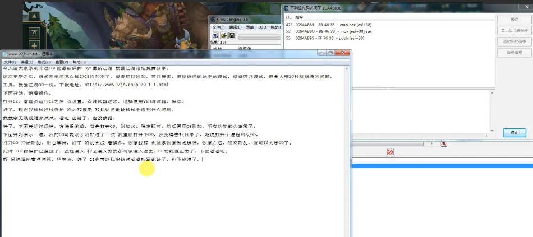
Task: Click the hourglass icon in game overlay
Action: click(34, 33)
